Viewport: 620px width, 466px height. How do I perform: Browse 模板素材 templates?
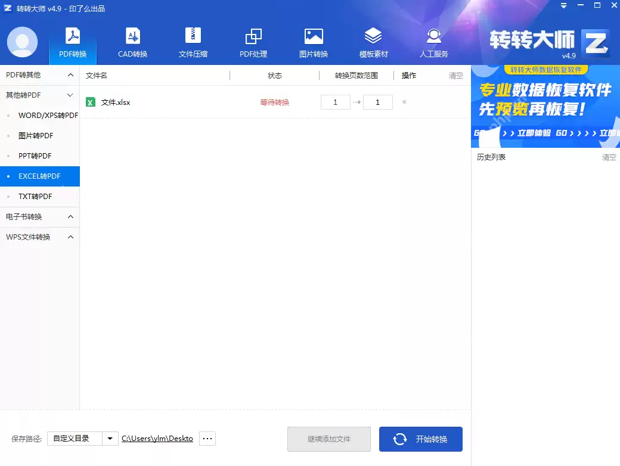(x=373, y=42)
